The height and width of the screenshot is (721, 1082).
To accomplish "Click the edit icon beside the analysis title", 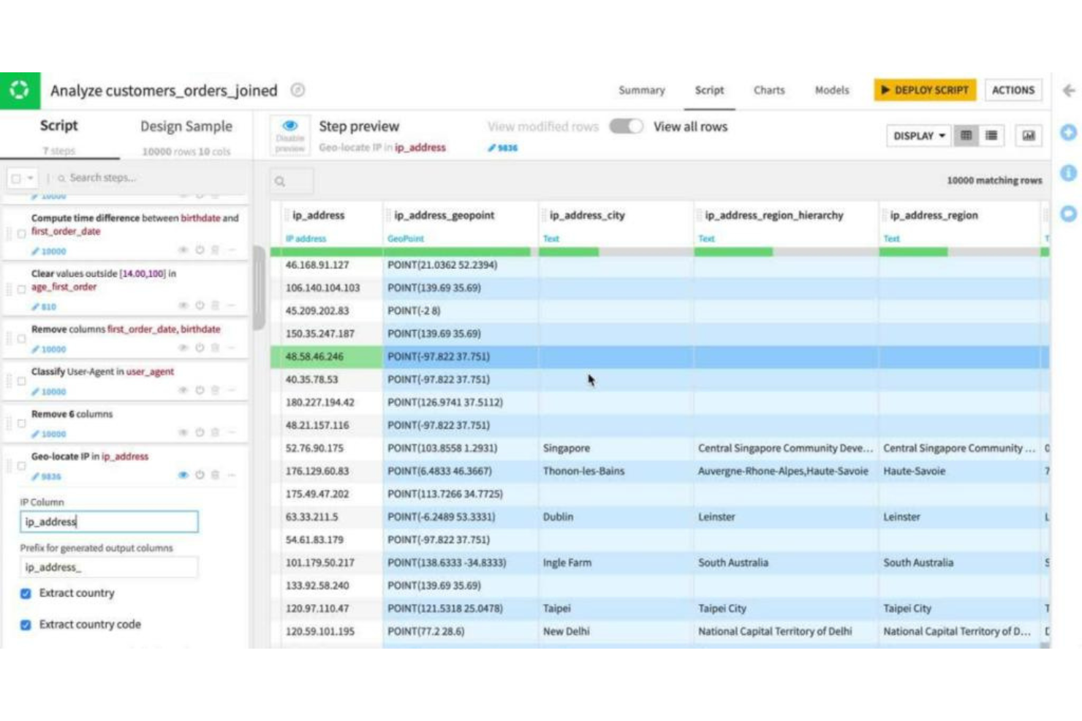I will pos(298,90).
